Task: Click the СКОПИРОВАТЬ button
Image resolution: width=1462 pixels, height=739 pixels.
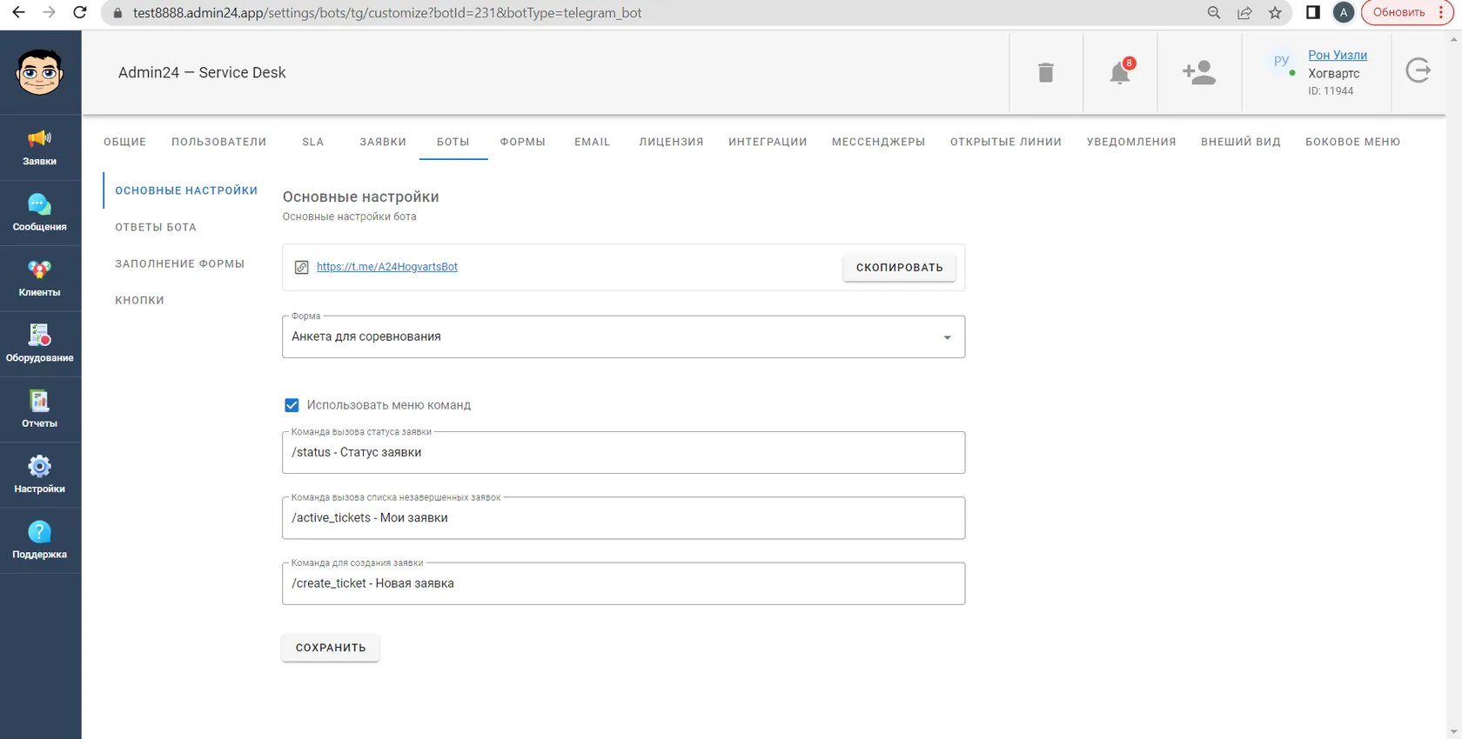Action: (899, 267)
